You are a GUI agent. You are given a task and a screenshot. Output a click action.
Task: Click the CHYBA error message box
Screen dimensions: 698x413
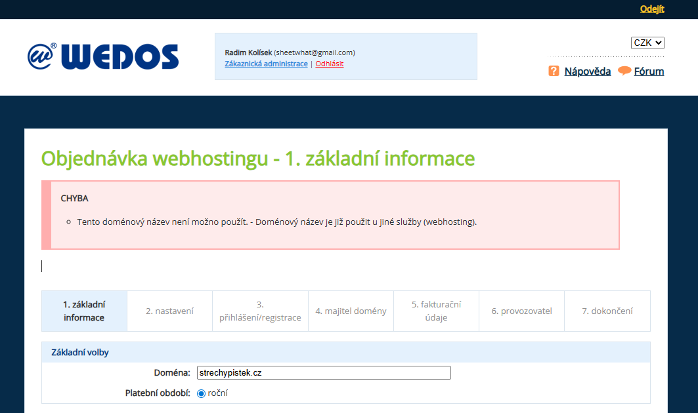pos(330,215)
